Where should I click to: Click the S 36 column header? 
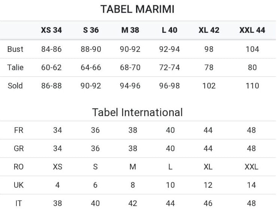[91, 30]
